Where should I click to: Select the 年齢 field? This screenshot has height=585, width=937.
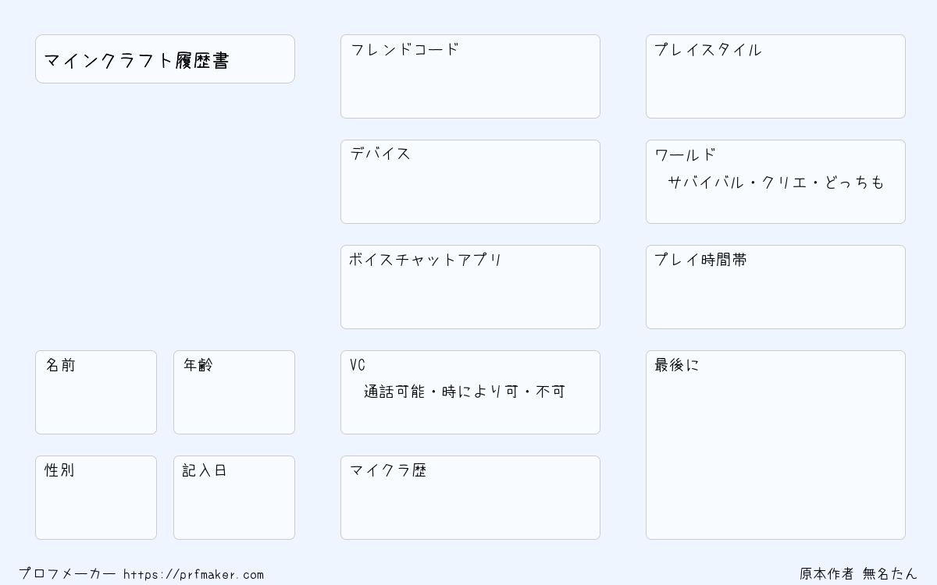pyautogui.click(x=234, y=392)
